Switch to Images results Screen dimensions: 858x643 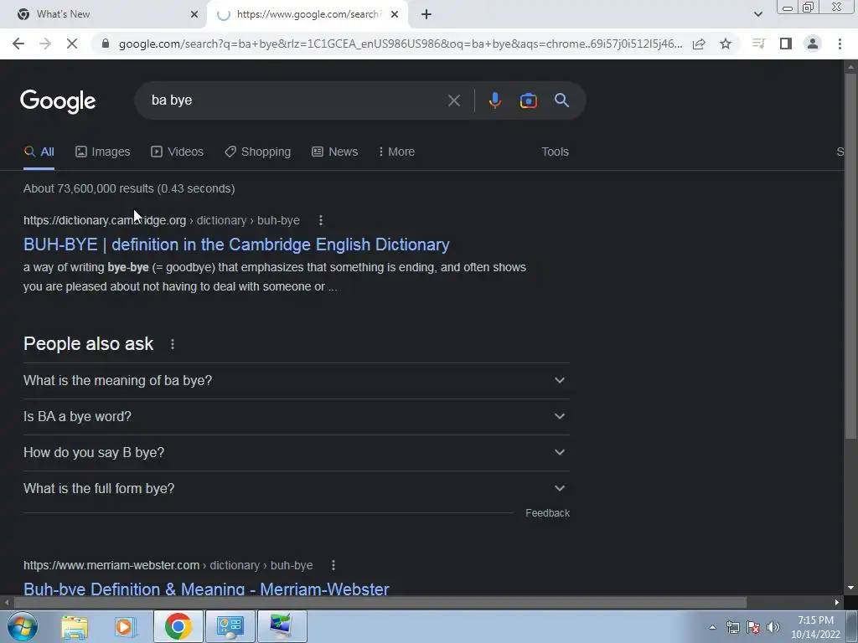(x=103, y=152)
